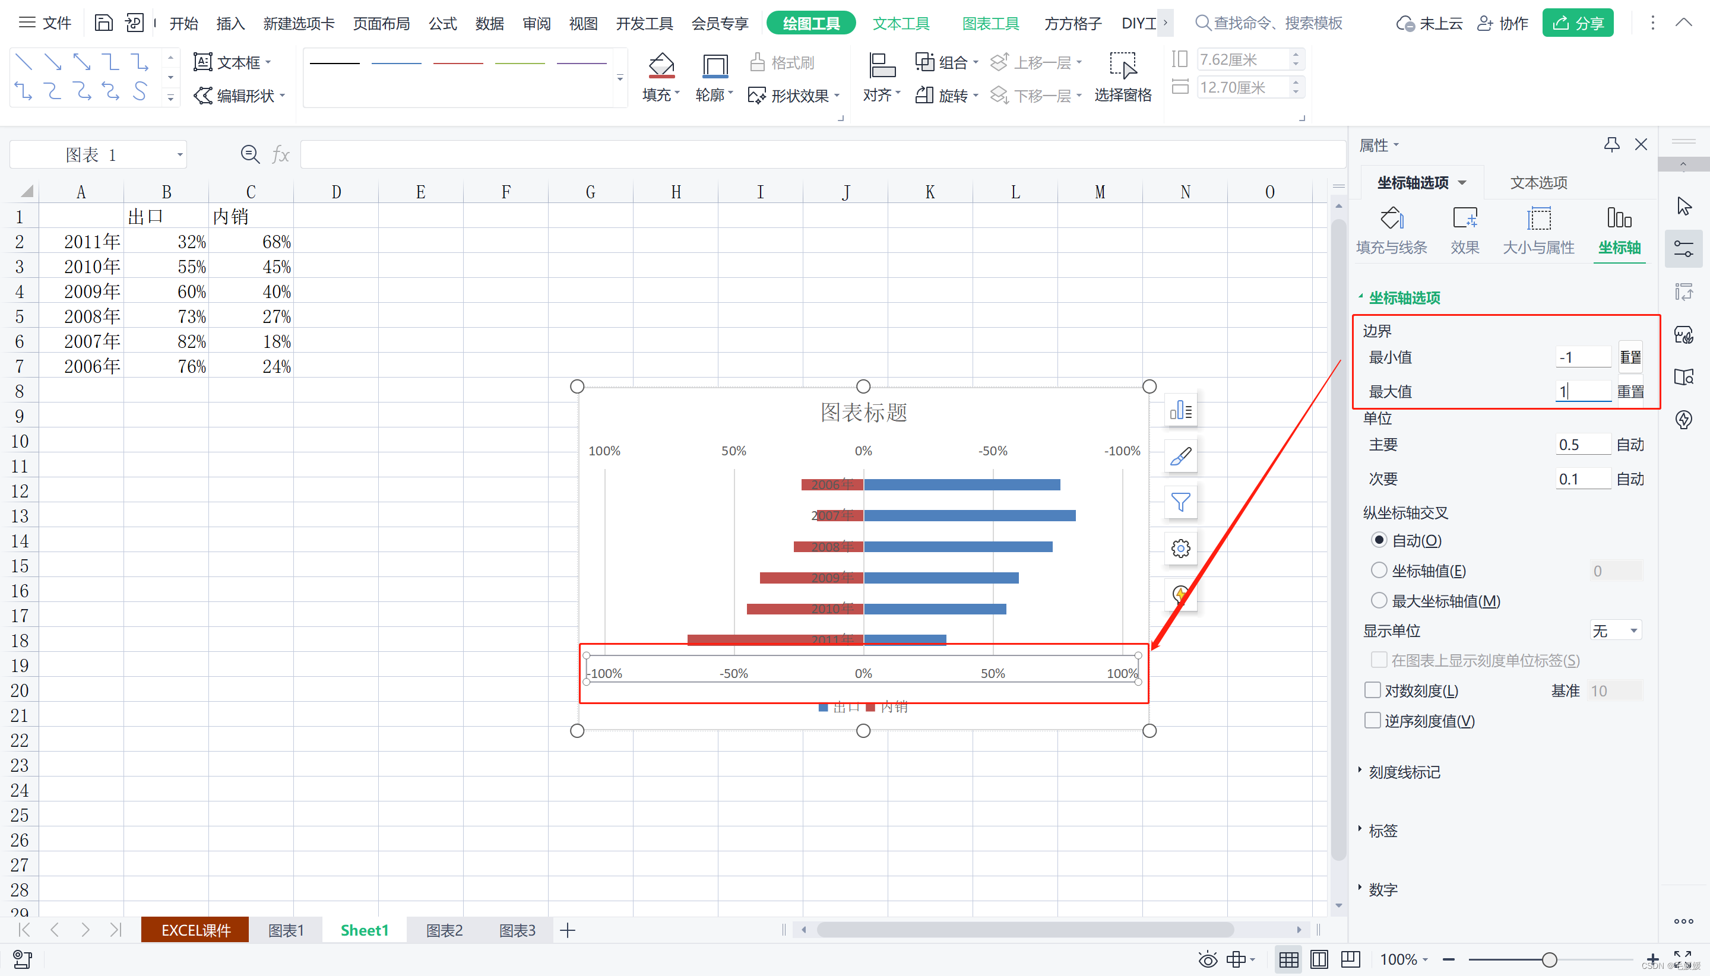
Task: Click the 格式刷 format painter
Action: click(781, 62)
